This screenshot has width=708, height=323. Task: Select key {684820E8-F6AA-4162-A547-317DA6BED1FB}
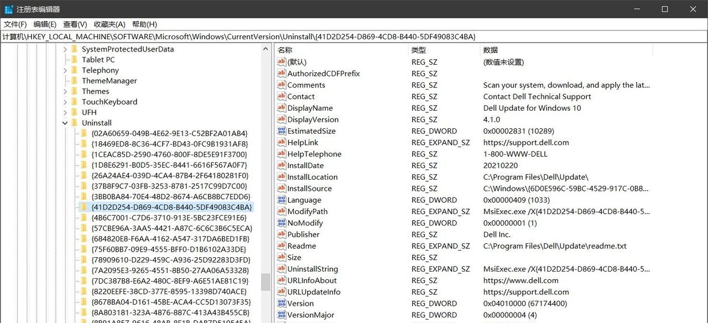pos(170,239)
